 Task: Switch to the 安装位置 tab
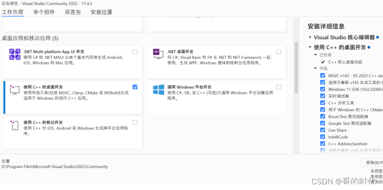(x=101, y=12)
